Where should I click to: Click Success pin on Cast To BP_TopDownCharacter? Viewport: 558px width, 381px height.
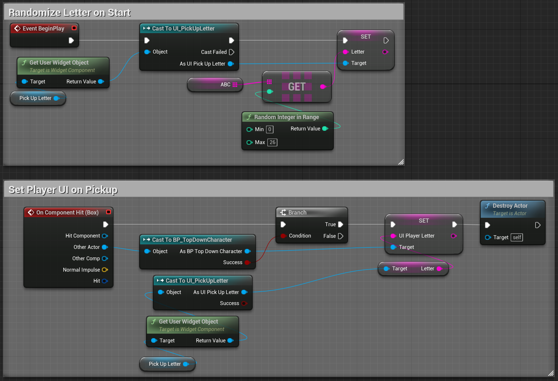pos(247,262)
